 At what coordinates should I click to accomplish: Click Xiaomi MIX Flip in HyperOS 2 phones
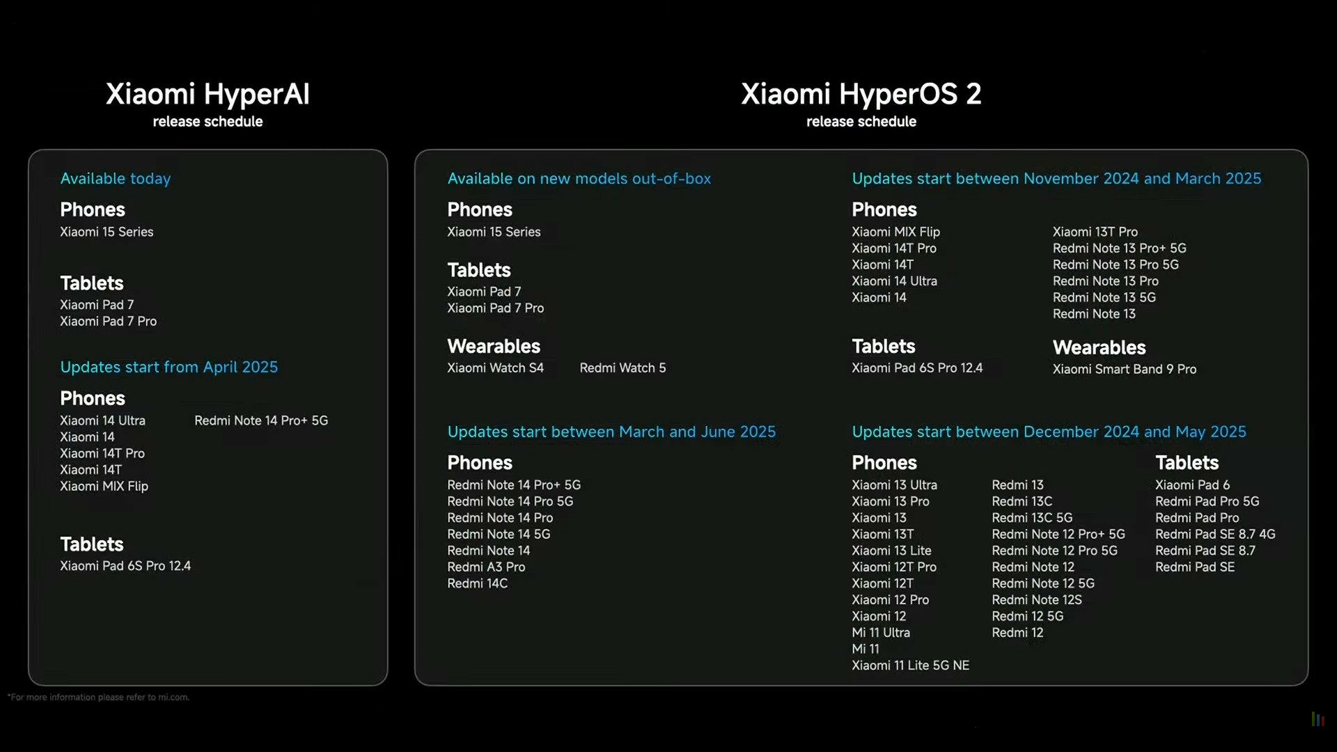896,232
